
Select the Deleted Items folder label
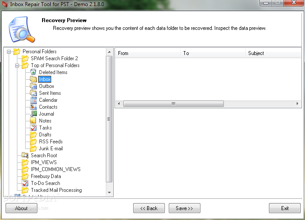(53, 72)
